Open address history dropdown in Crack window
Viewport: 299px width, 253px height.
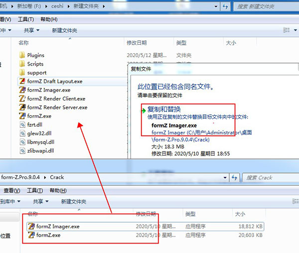pos(225,177)
